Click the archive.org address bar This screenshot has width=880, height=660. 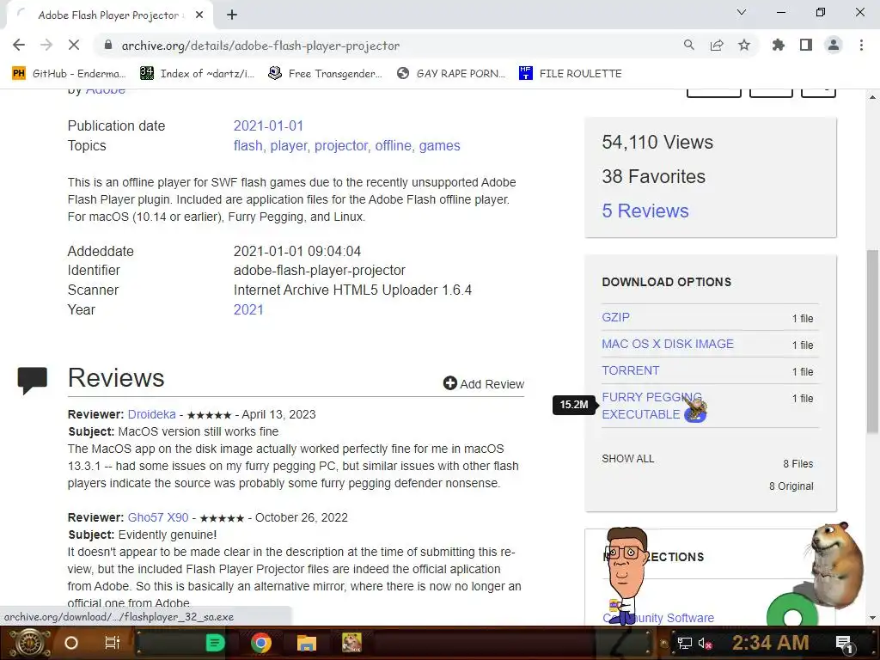point(260,46)
